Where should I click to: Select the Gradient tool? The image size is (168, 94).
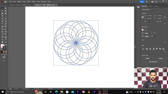click(6, 32)
